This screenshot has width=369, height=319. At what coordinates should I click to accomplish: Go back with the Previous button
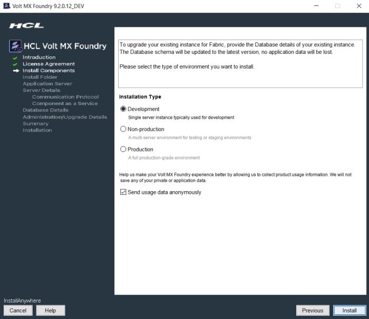[312, 311]
